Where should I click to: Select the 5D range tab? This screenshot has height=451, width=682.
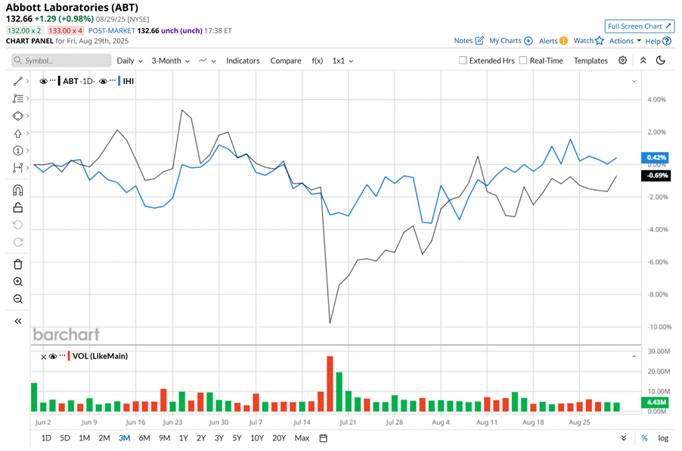(65, 438)
